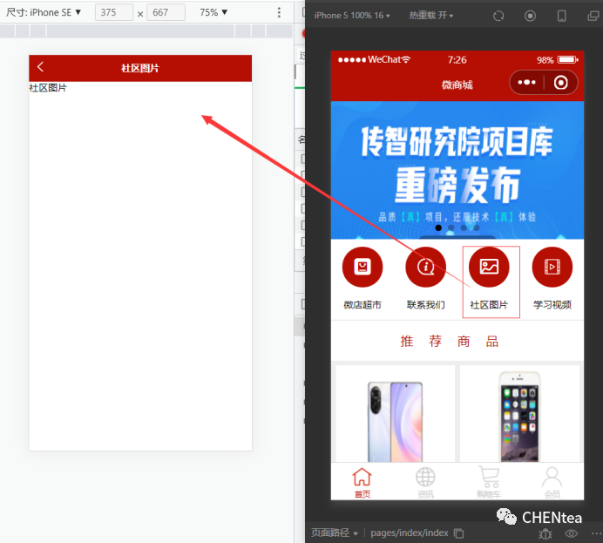Select the first carousel dot indicator
The width and height of the screenshot is (603, 543).
click(x=438, y=228)
